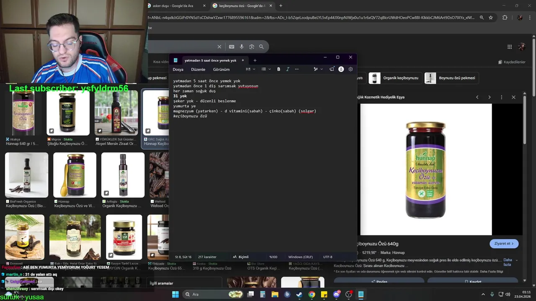
Task: Open Notepad settings gear
Action: (x=350, y=69)
